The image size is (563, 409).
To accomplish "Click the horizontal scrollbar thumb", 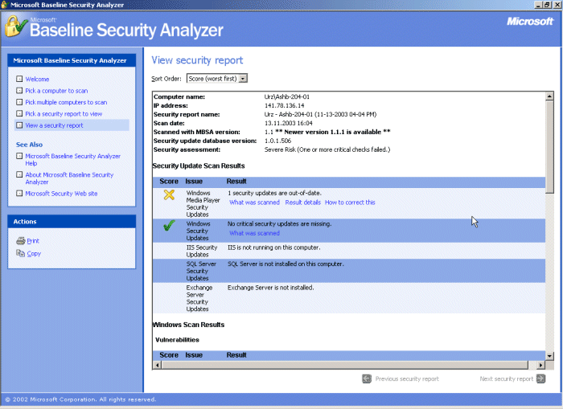I will 345,365.
